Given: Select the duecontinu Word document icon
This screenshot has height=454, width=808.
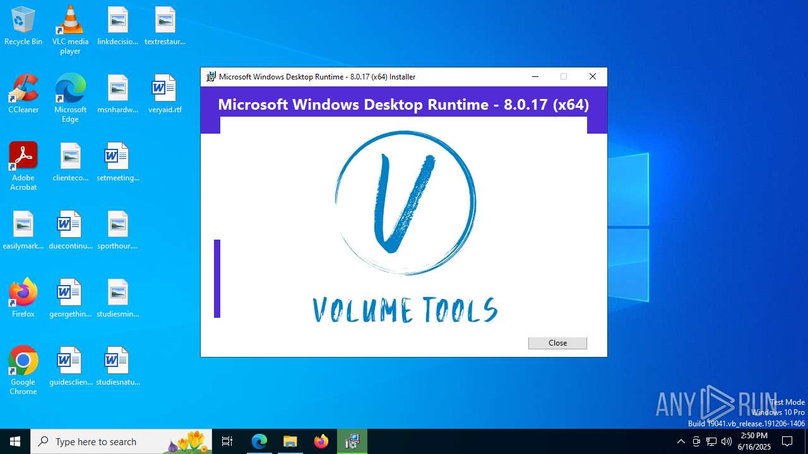Looking at the screenshot, I should pos(70,230).
